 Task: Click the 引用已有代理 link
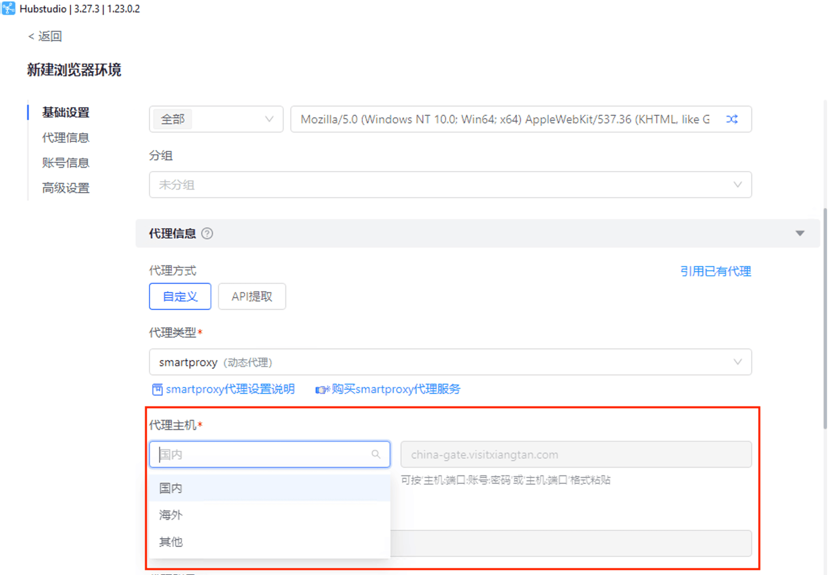pyautogui.click(x=715, y=272)
